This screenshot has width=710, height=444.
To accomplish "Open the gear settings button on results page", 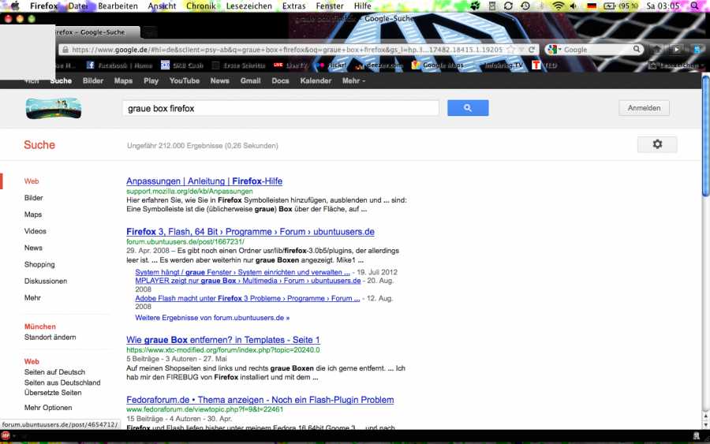I will (657, 144).
